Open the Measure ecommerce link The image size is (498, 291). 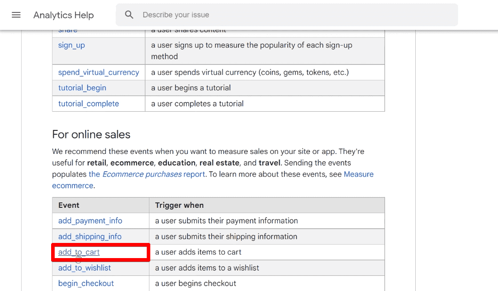coord(358,174)
